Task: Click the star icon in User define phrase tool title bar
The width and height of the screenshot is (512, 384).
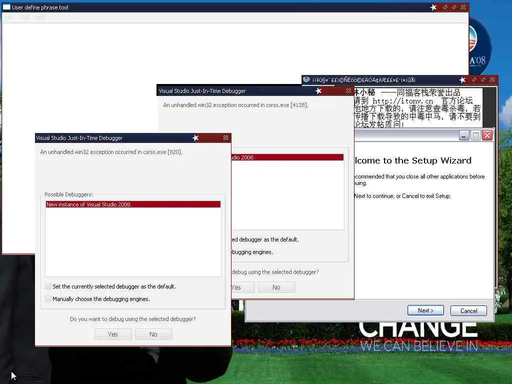Action: (x=433, y=7)
